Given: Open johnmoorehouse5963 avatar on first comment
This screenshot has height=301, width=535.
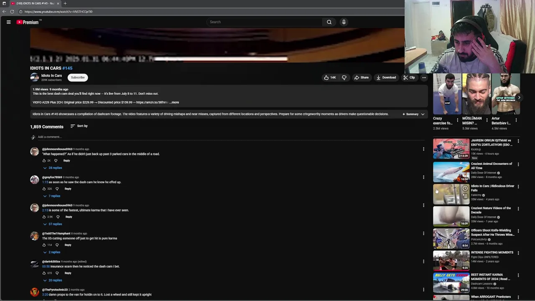Looking at the screenshot, I should [x=34, y=151].
